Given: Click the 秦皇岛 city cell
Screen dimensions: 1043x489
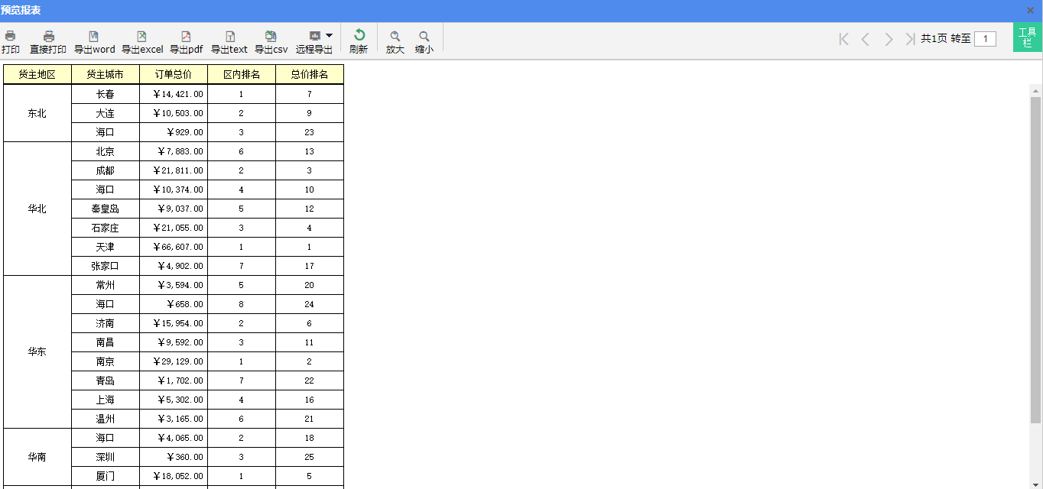Looking at the screenshot, I should coord(106,209).
